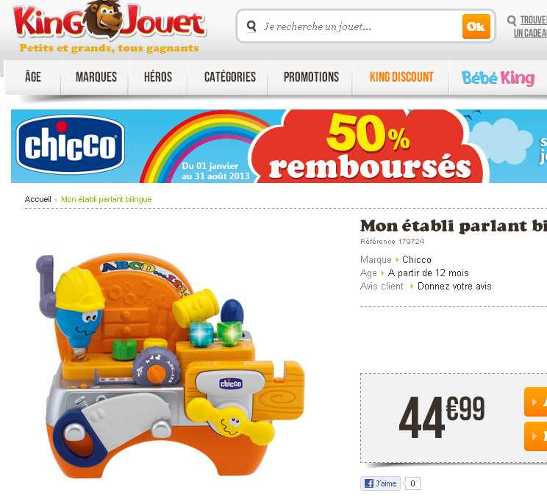The width and height of the screenshot is (547, 504).
Task: Click the toy workbench product image
Action: [170, 366]
